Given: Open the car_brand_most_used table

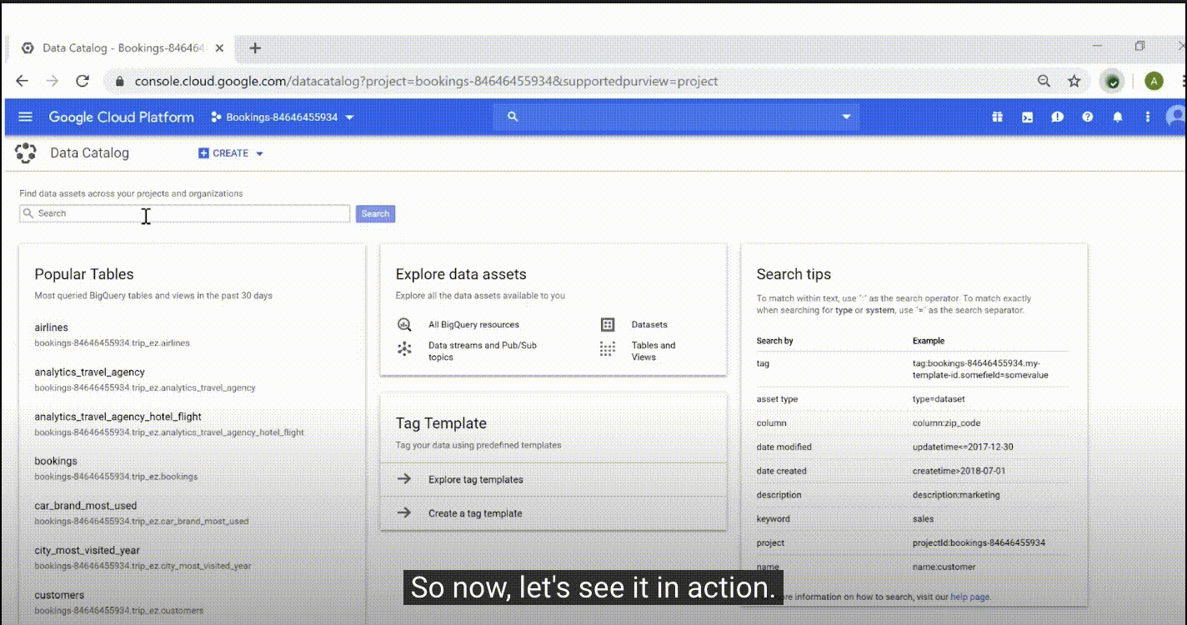Looking at the screenshot, I should pos(85,506).
